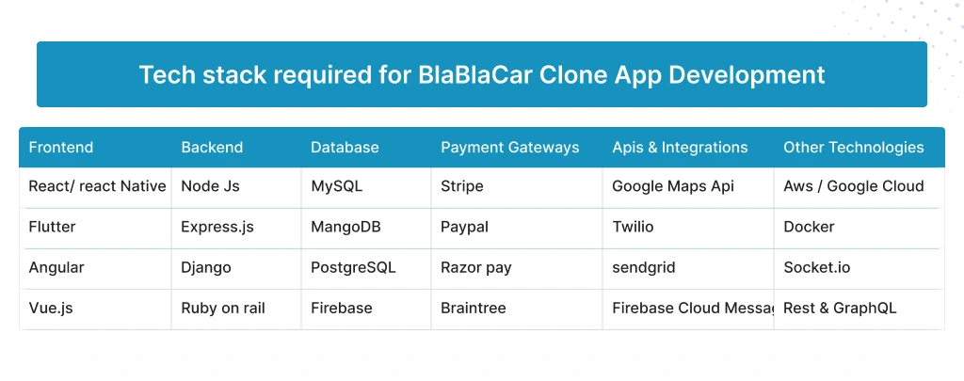Click the Flutter cell
The image size is (964, 381).
click(x=52, y=227)
